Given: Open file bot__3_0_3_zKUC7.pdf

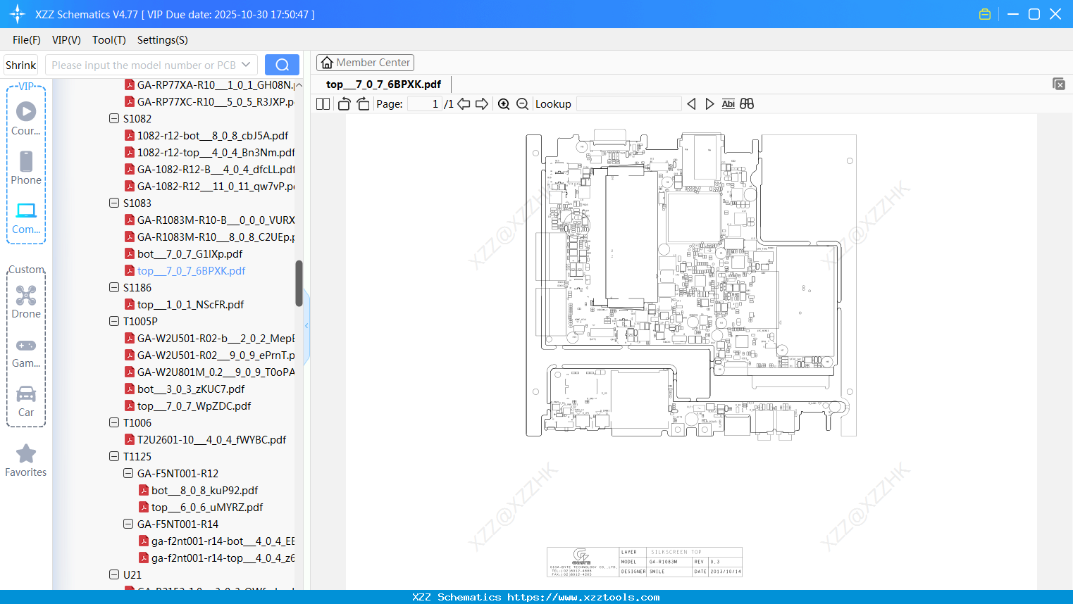Looking at the screenshot, I should click(x=191, y=389).
